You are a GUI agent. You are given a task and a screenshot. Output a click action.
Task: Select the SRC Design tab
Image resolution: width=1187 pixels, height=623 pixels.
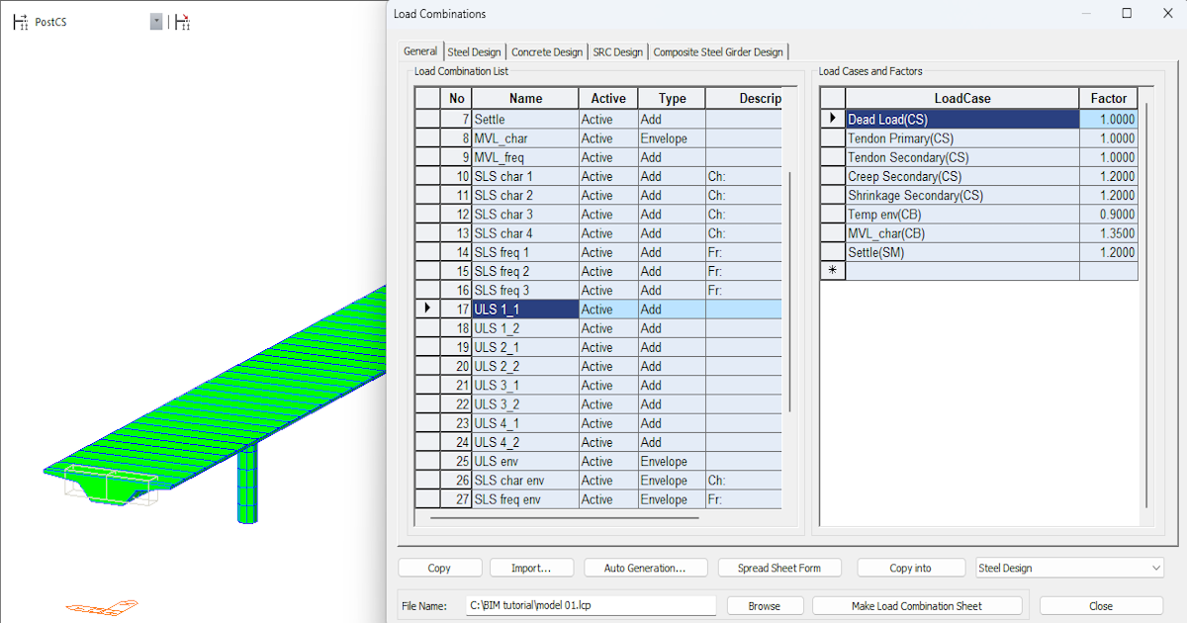pos(617,52)
